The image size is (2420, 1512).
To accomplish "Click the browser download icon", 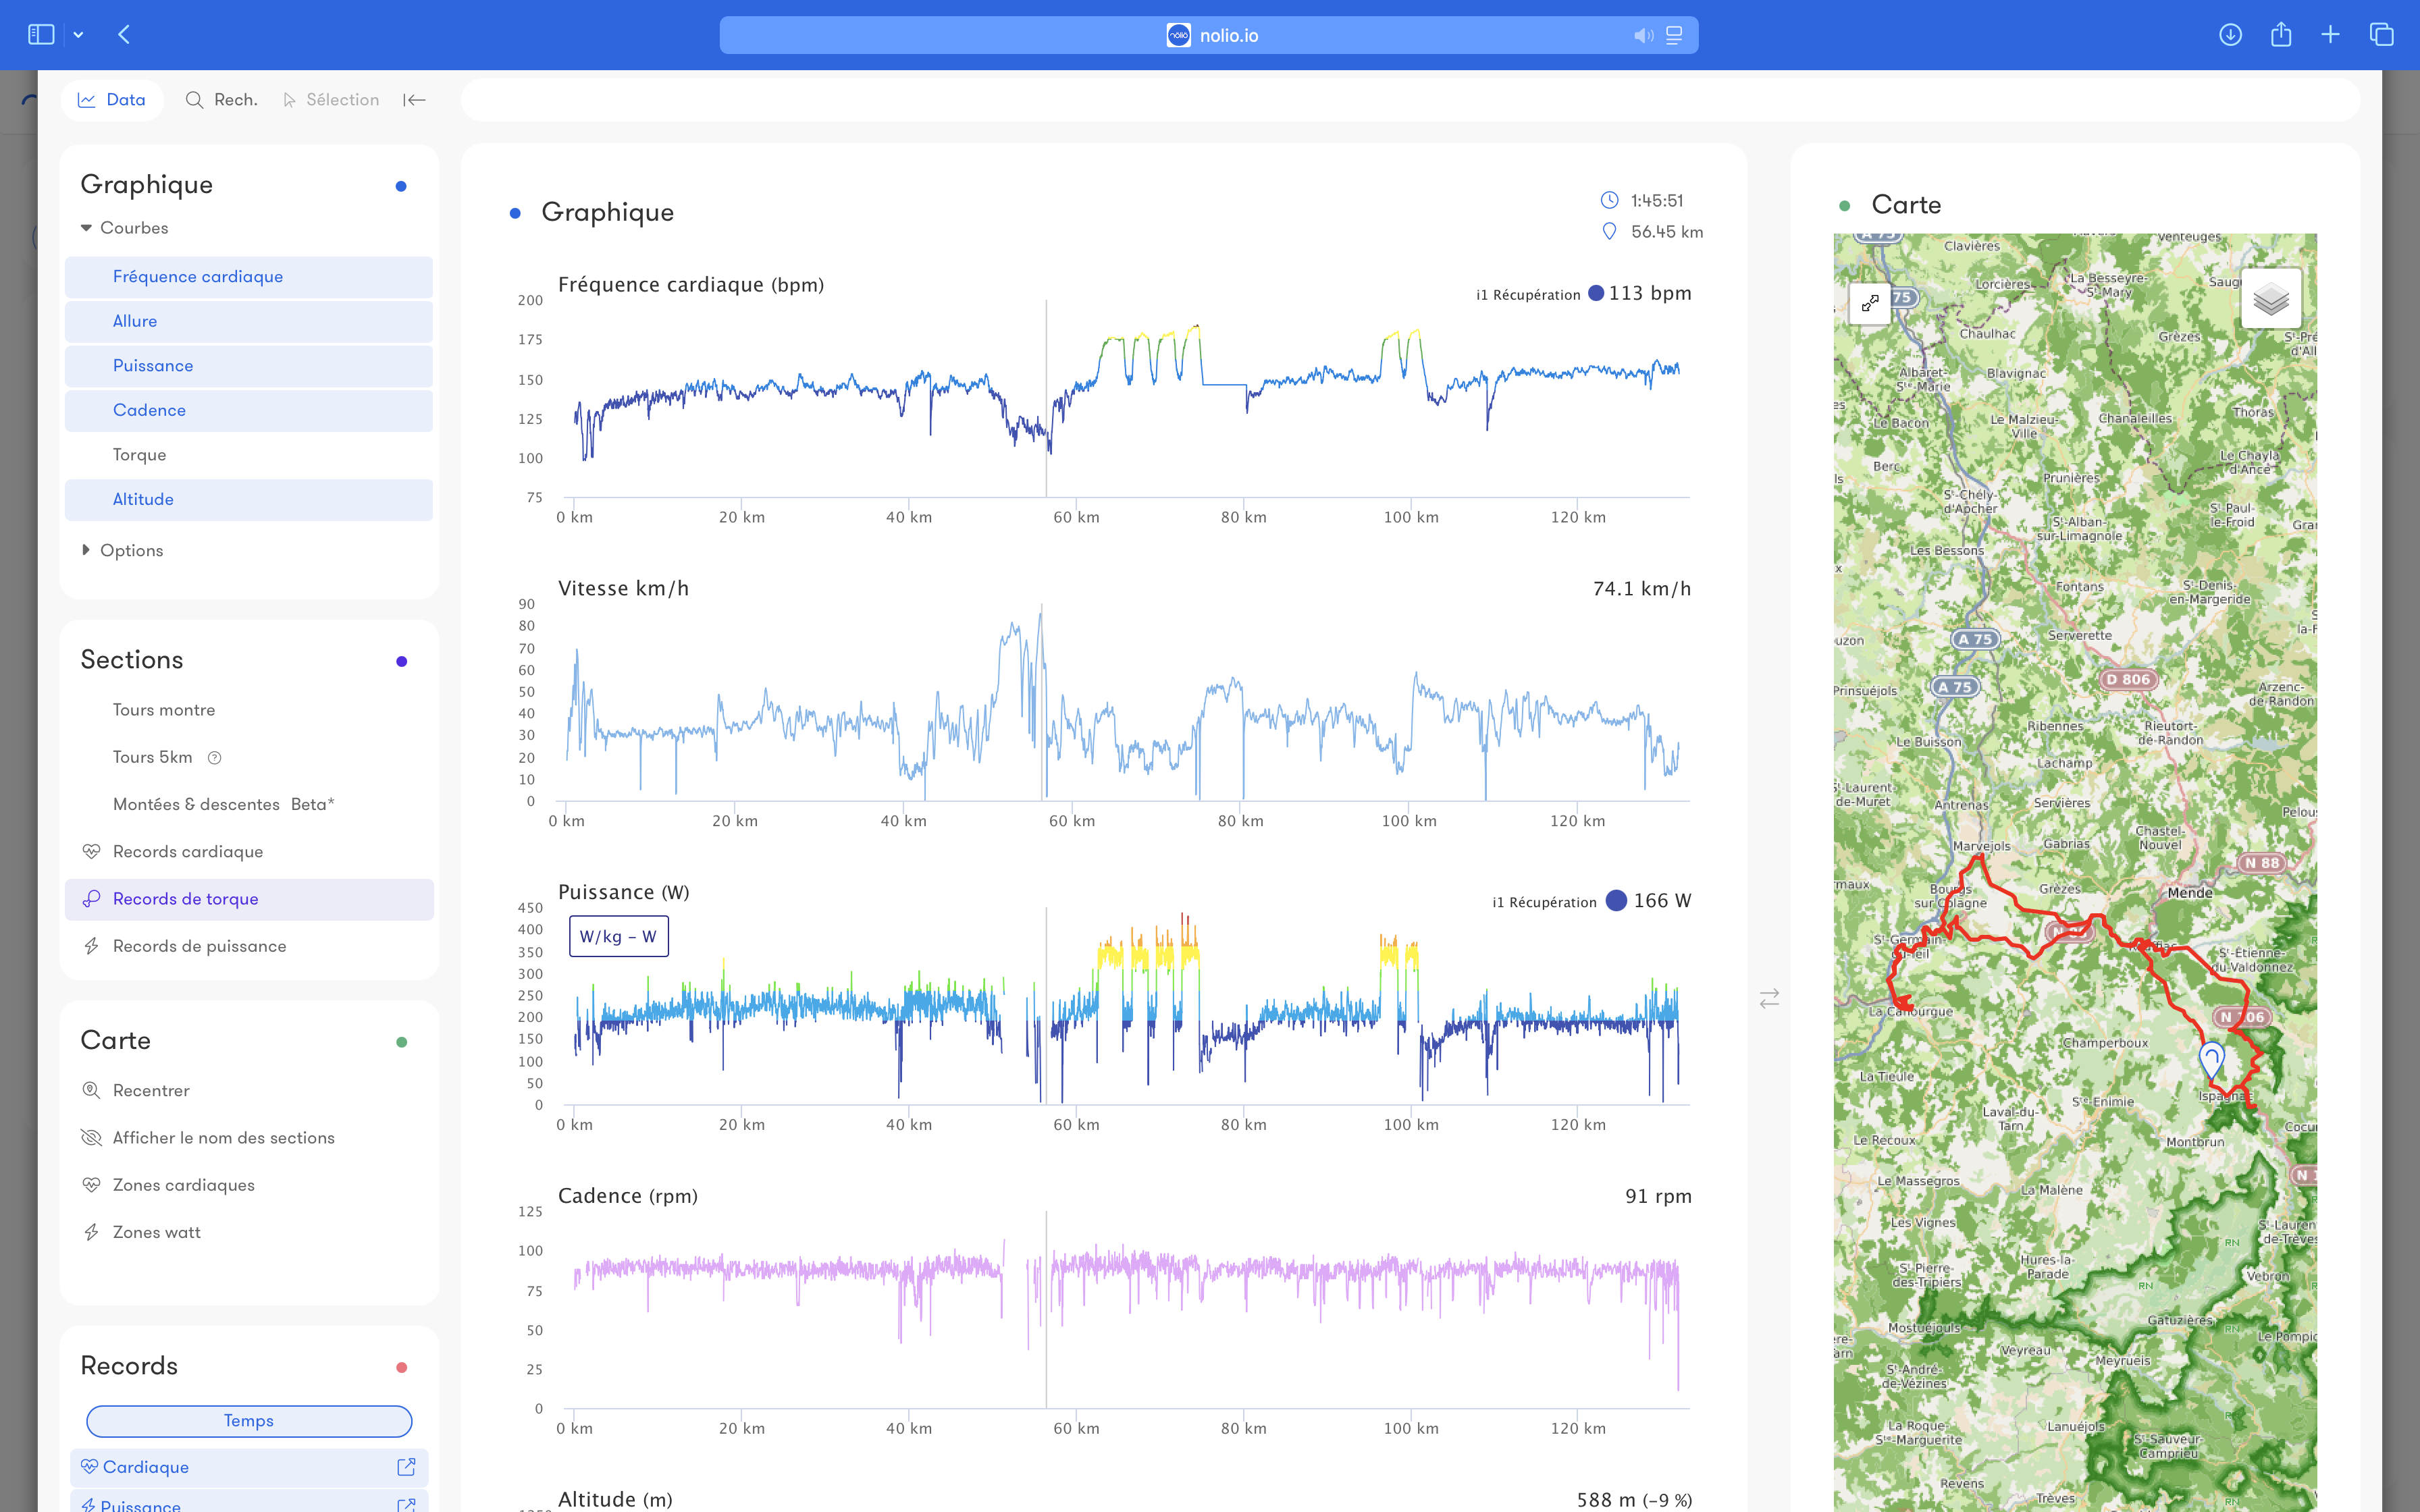I will click(x=2230, y=35).
